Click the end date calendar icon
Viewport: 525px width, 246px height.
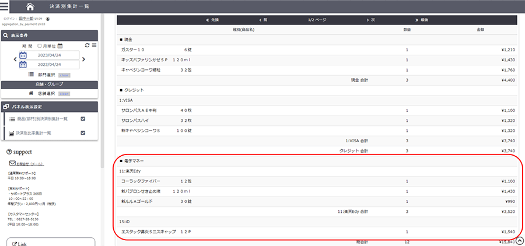[23, 65]
